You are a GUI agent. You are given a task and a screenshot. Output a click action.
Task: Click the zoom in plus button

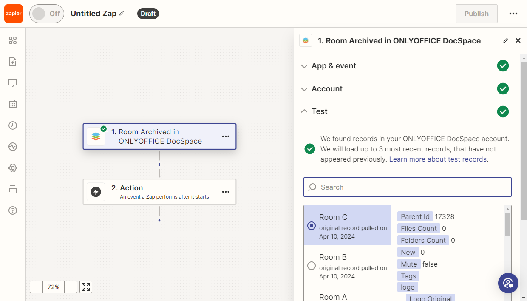click(x=71, y=287)
